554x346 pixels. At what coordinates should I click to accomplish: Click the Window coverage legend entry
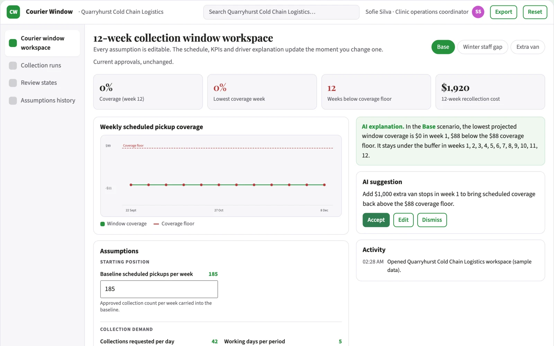click(123, 224)
